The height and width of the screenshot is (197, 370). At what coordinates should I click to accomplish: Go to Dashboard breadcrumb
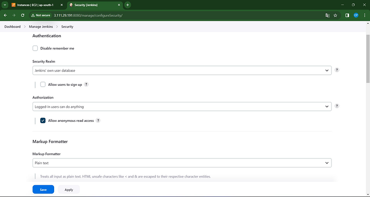[13, 27]
